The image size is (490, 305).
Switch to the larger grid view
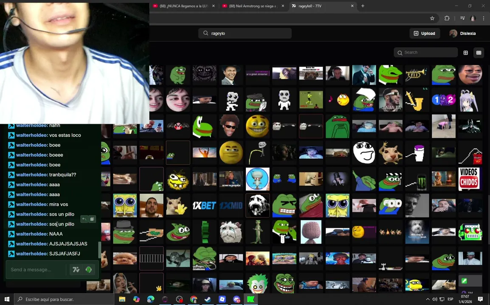[466, 53]
